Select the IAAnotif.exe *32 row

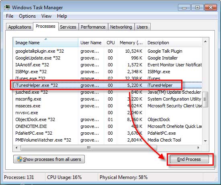pyautogui.click(x=108, y=65)
